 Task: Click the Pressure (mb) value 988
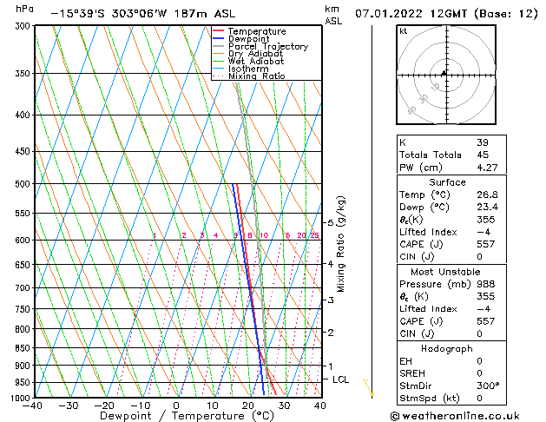[486, 284]
